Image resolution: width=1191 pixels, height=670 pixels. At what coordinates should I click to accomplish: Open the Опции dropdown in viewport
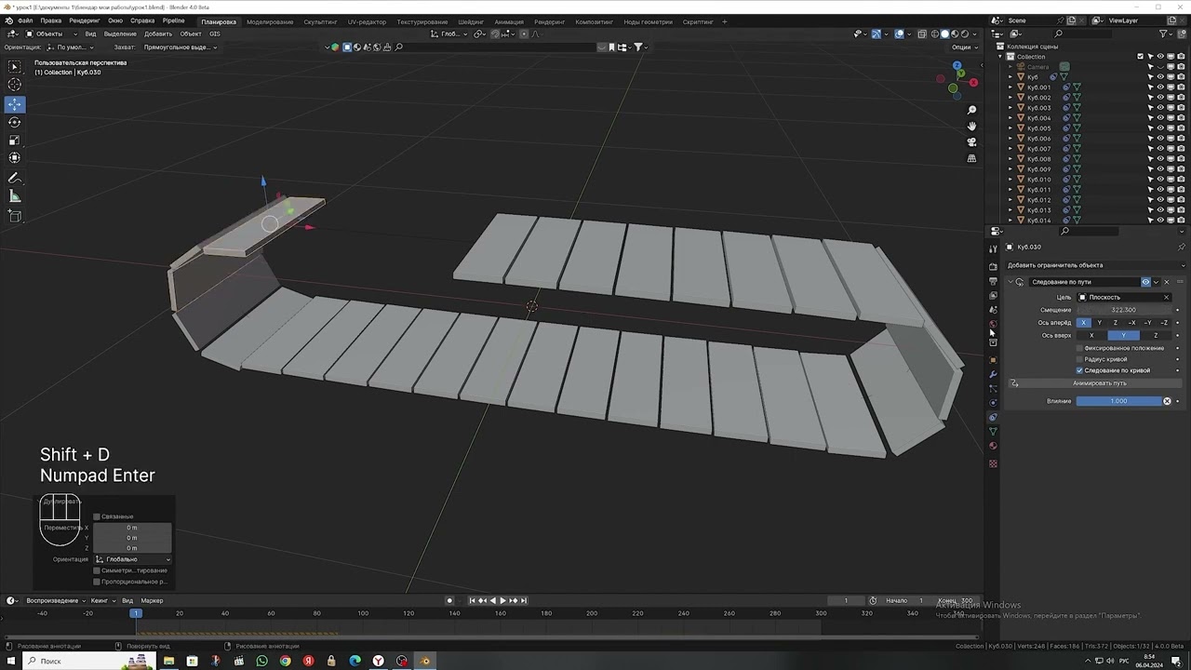pyautogui.click(x=963, y=47)
